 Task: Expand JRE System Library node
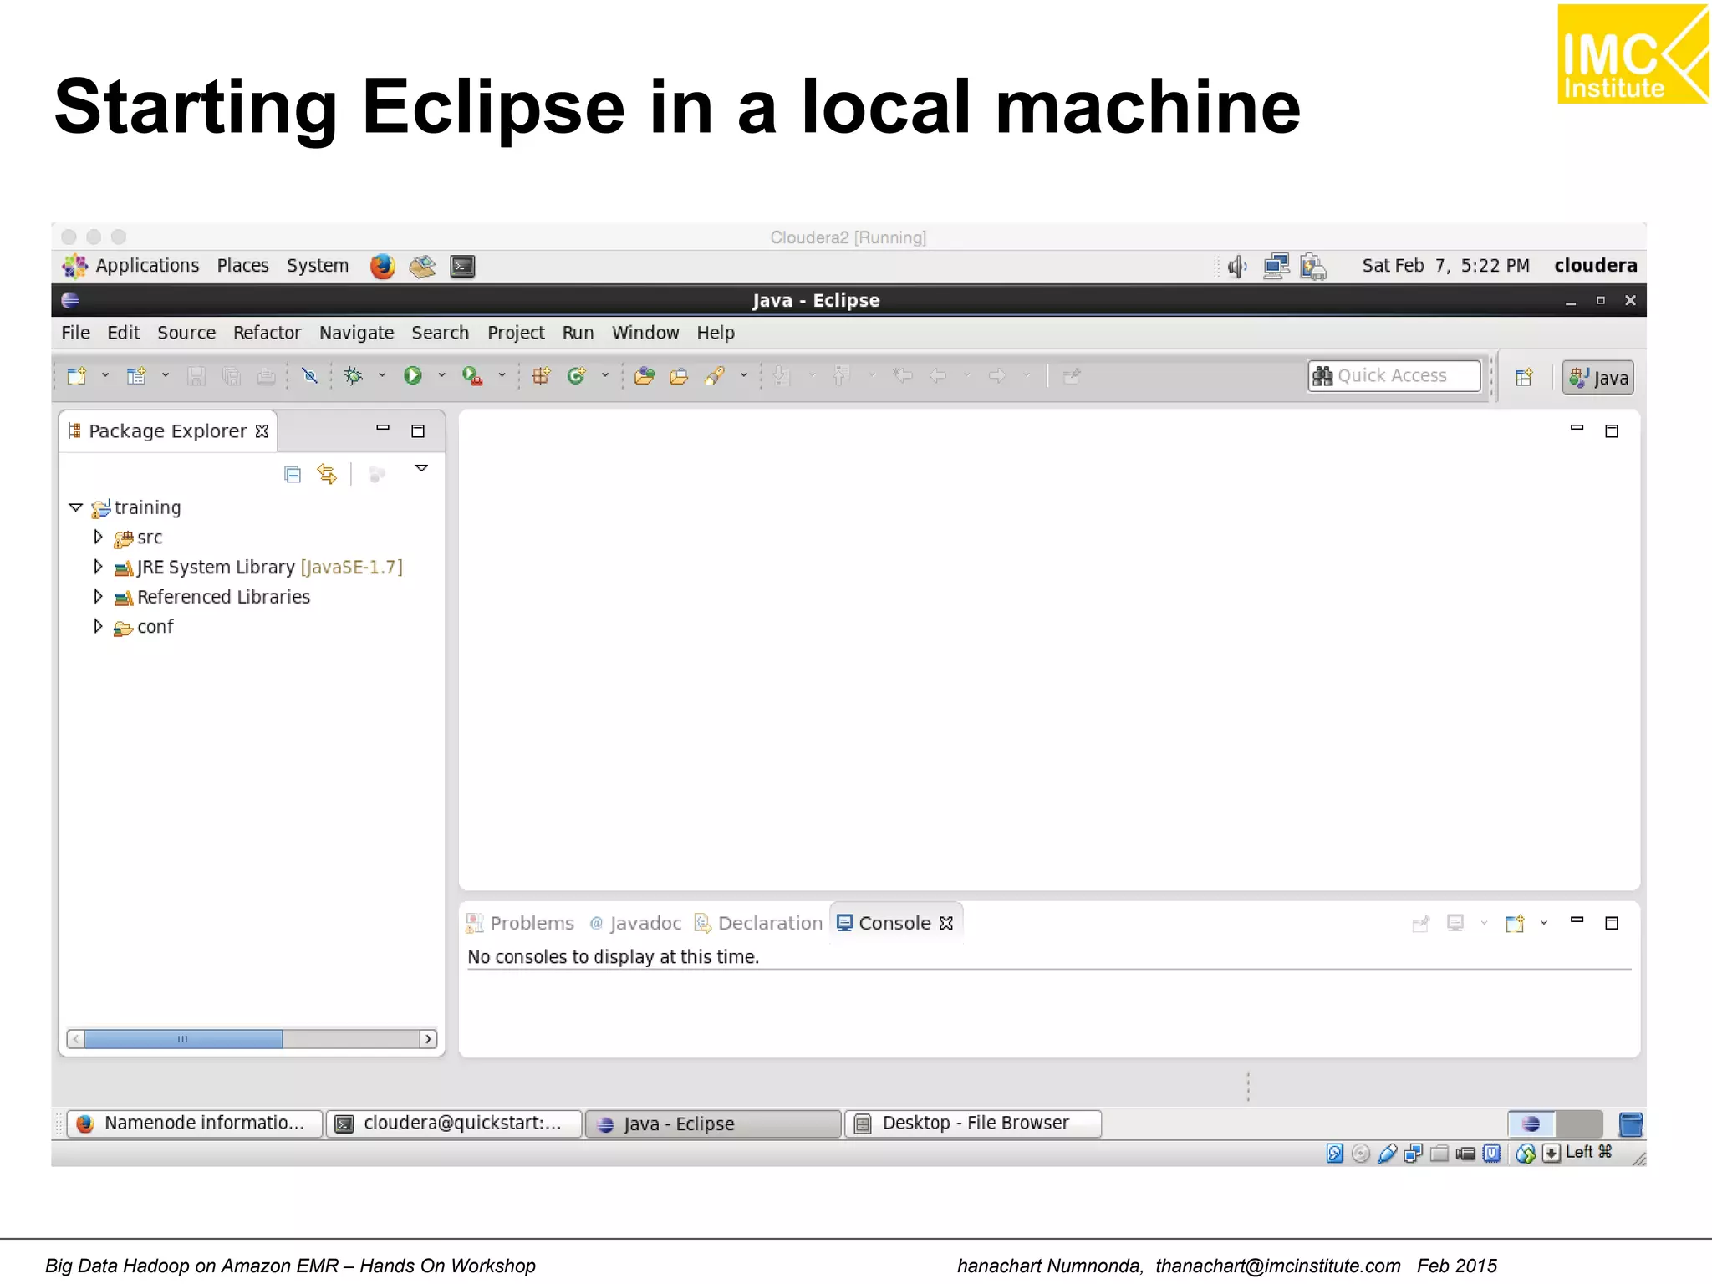point(98,567)
